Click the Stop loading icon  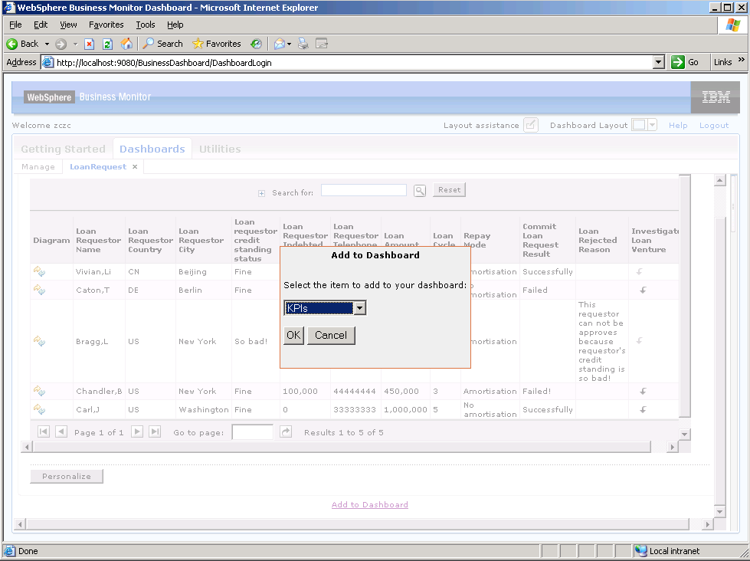coord(89,44)
